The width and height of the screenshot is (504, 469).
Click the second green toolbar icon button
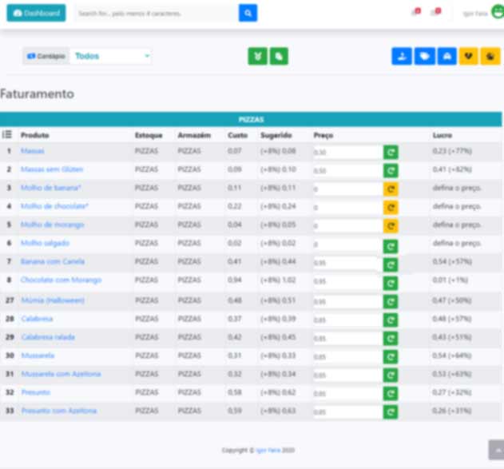point(279,57)
